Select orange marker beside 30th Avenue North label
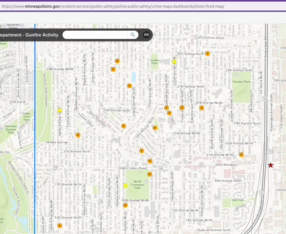This screenshot has height=234, width=286. pos(207,54)
